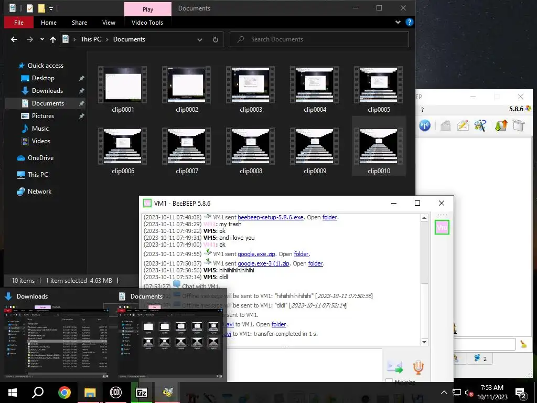
Task: Refresh the Documents folder view
Action: pyautogui.click(x=216, y=39)
